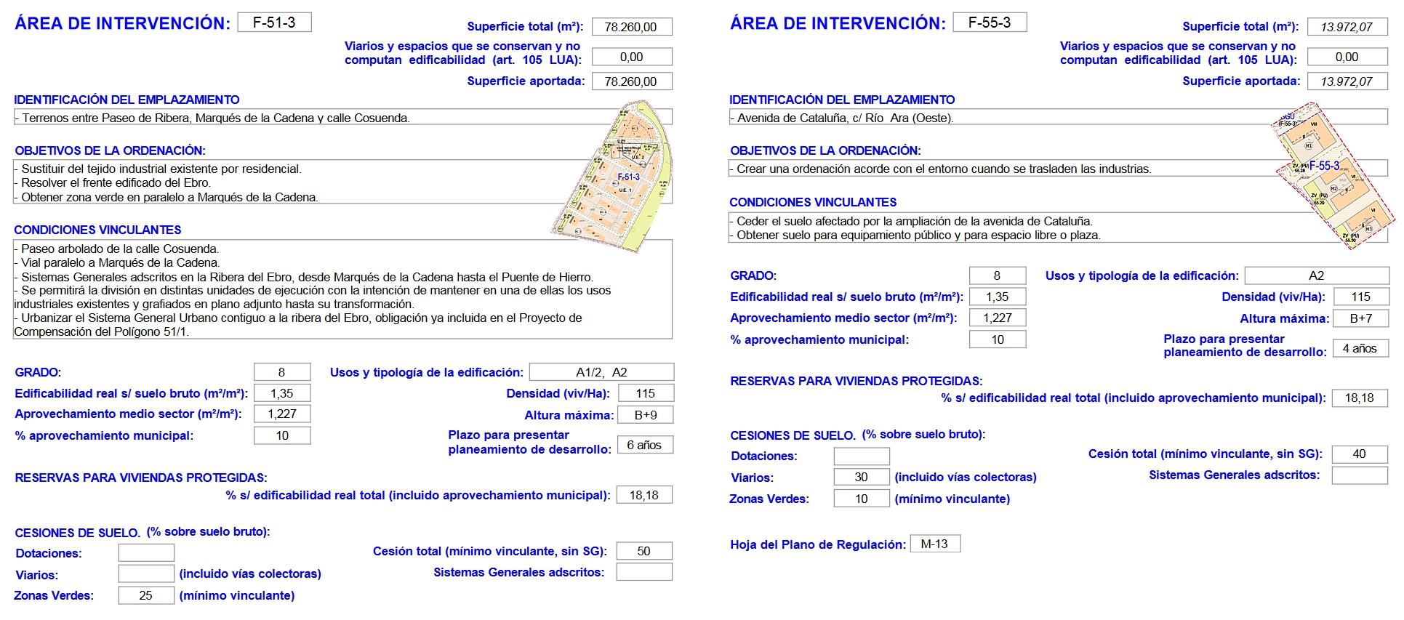1404x620 pixels.
Task: Click the 78.260,00 Superficie aportada value
Action: 632,81
